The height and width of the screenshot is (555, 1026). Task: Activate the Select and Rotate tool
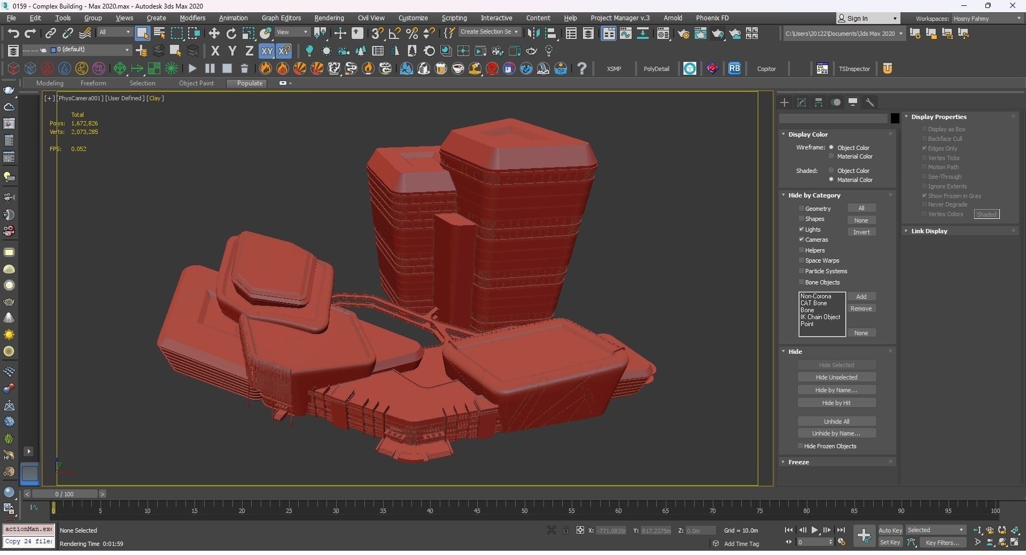click(x=231, y=34)
